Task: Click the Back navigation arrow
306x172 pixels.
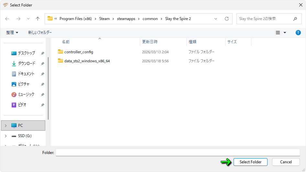Action: point(7,19)
